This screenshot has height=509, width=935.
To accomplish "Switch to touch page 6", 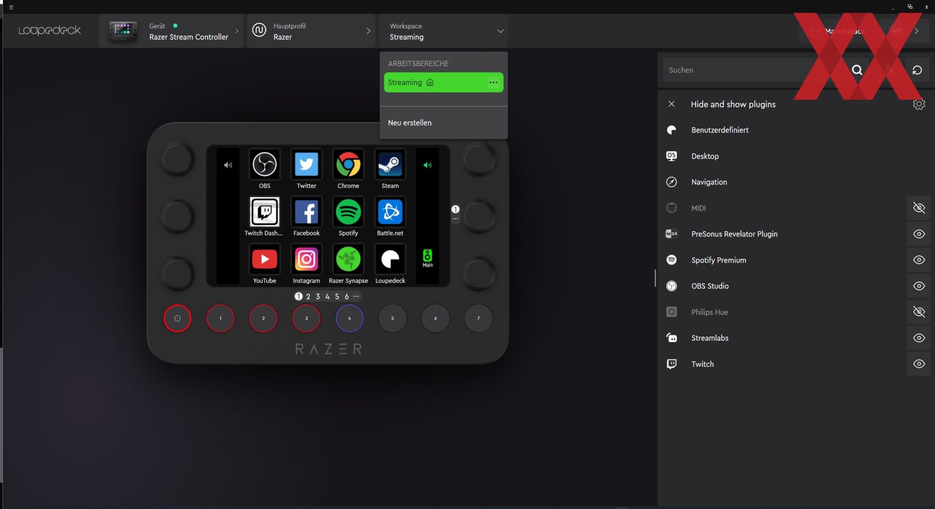I will [347, 296].
